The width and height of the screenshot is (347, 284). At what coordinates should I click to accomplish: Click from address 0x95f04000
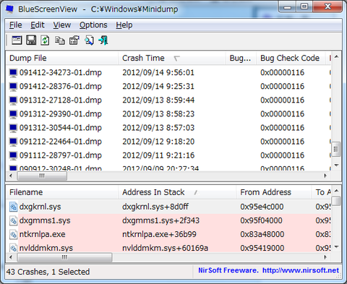[261, 220]
